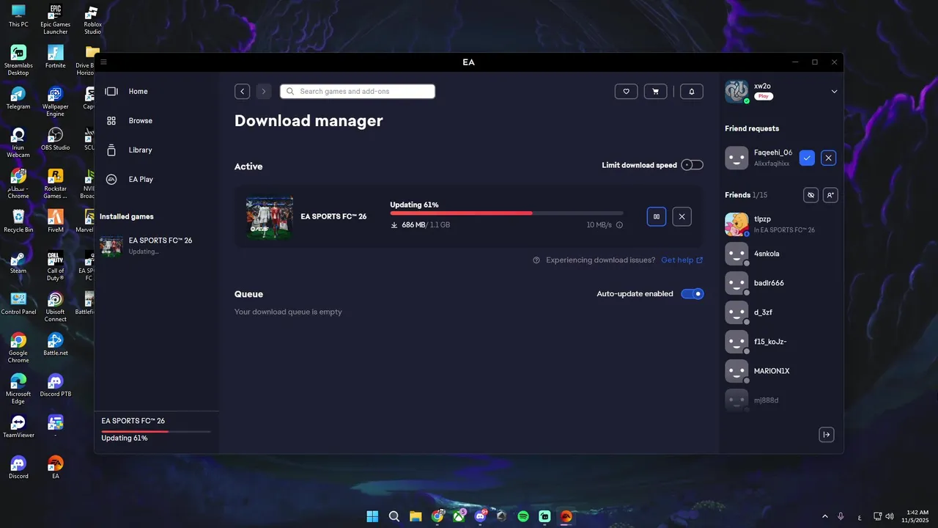
Task: Collapse the friends panel with arrow icon
Action: coord(827,435)
